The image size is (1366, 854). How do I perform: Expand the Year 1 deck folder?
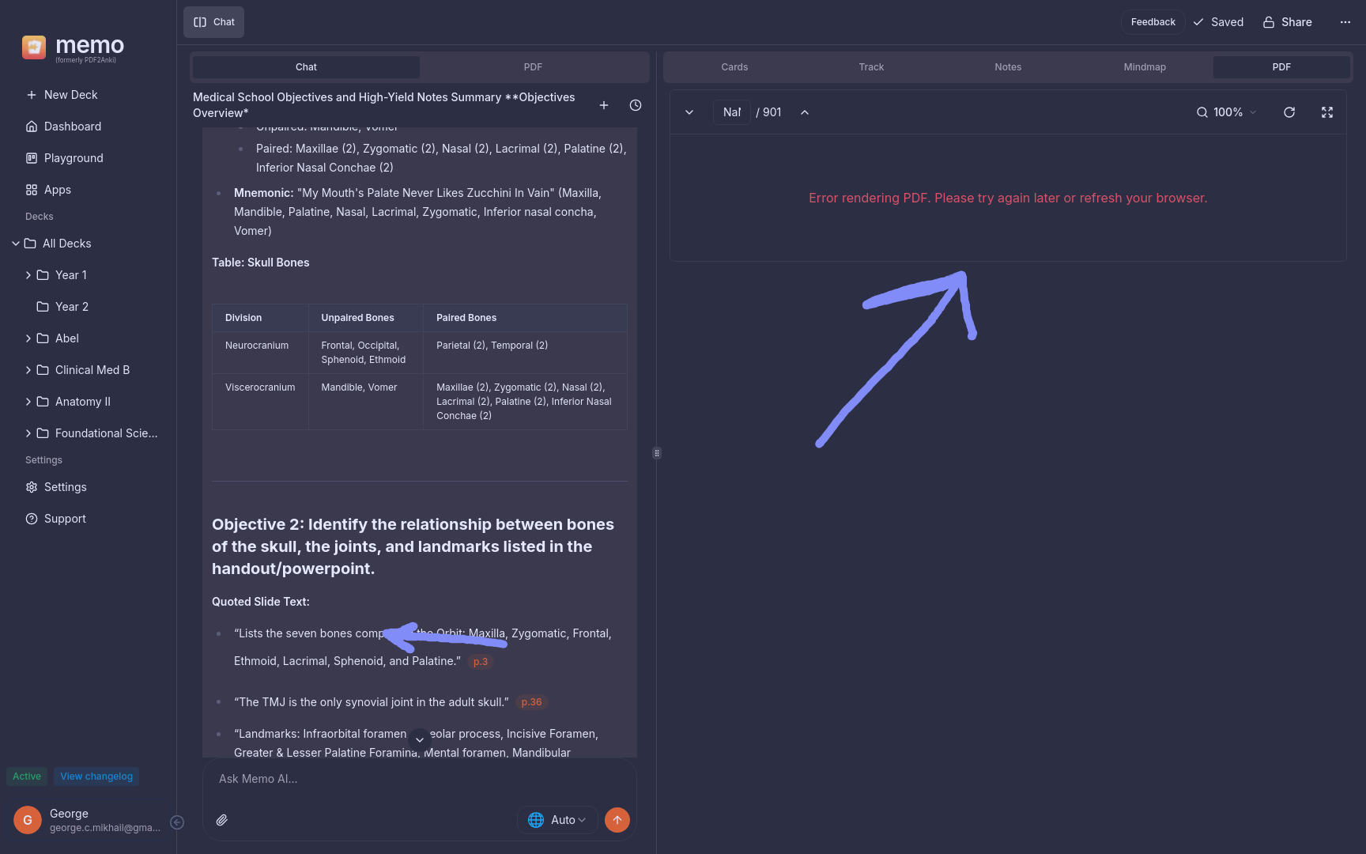tap(28, 275)
